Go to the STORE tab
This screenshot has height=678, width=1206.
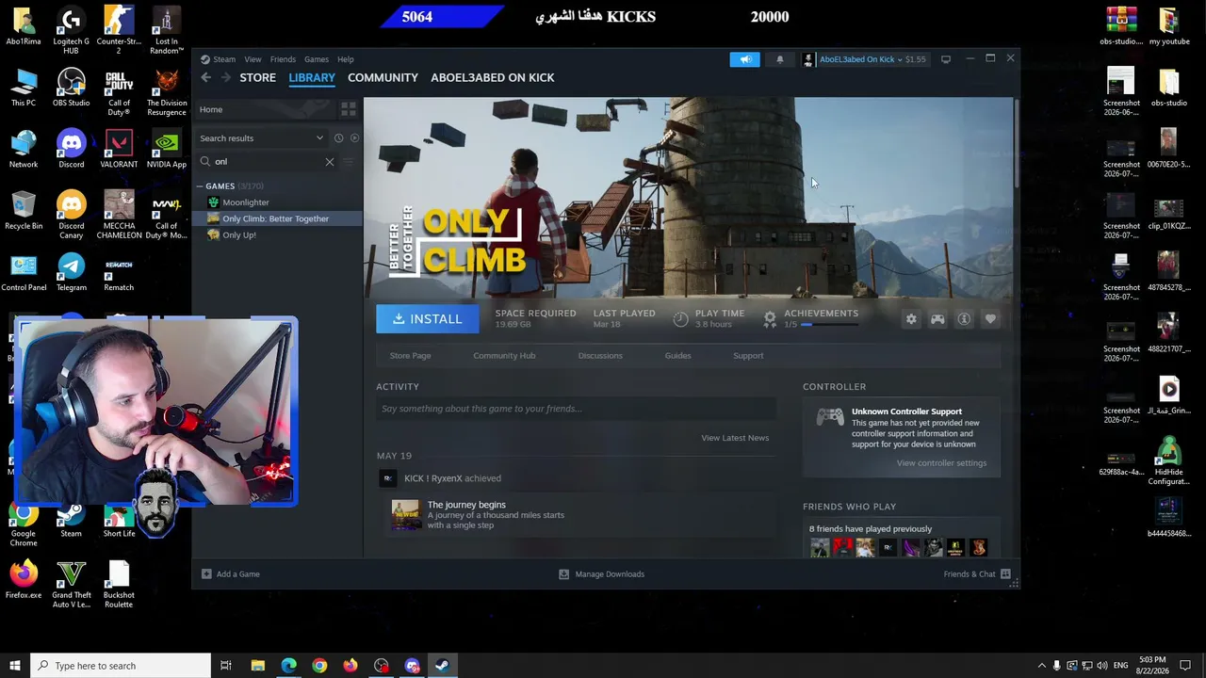257,77
